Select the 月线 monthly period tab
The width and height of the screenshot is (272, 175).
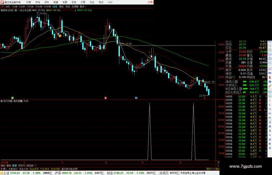pos(68,6)
